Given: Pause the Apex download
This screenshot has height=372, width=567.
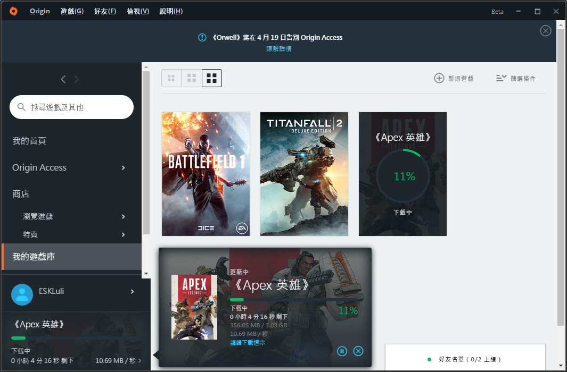Looking at the screenshot, I should (342, 351).
